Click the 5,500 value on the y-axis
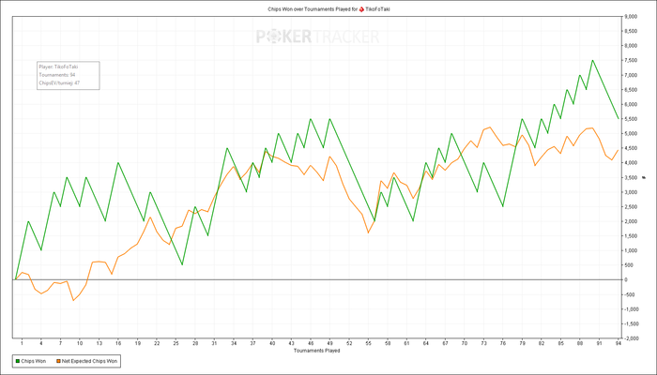This screenshot has width=657, height=375. click(631, 119)
